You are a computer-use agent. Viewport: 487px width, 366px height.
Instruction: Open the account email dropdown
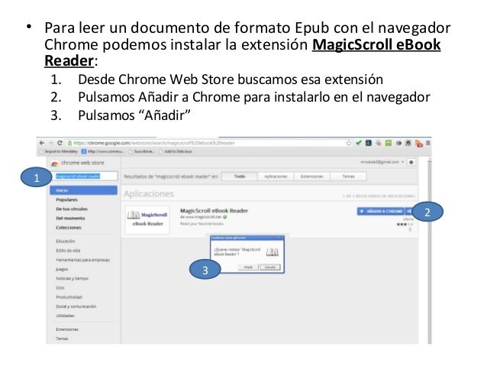tap(382, 162)
